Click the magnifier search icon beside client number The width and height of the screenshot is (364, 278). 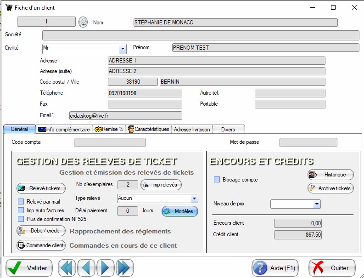coord(83,22)
